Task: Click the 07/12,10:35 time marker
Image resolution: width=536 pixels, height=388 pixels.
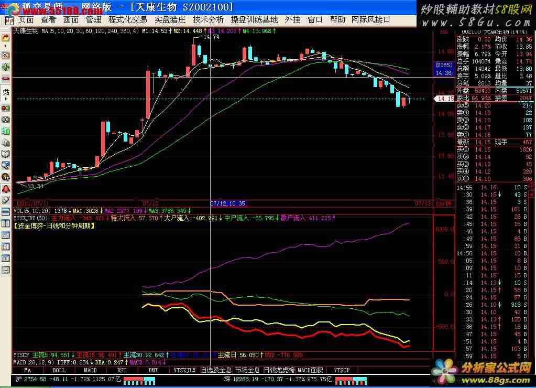Action: [228, 203]
